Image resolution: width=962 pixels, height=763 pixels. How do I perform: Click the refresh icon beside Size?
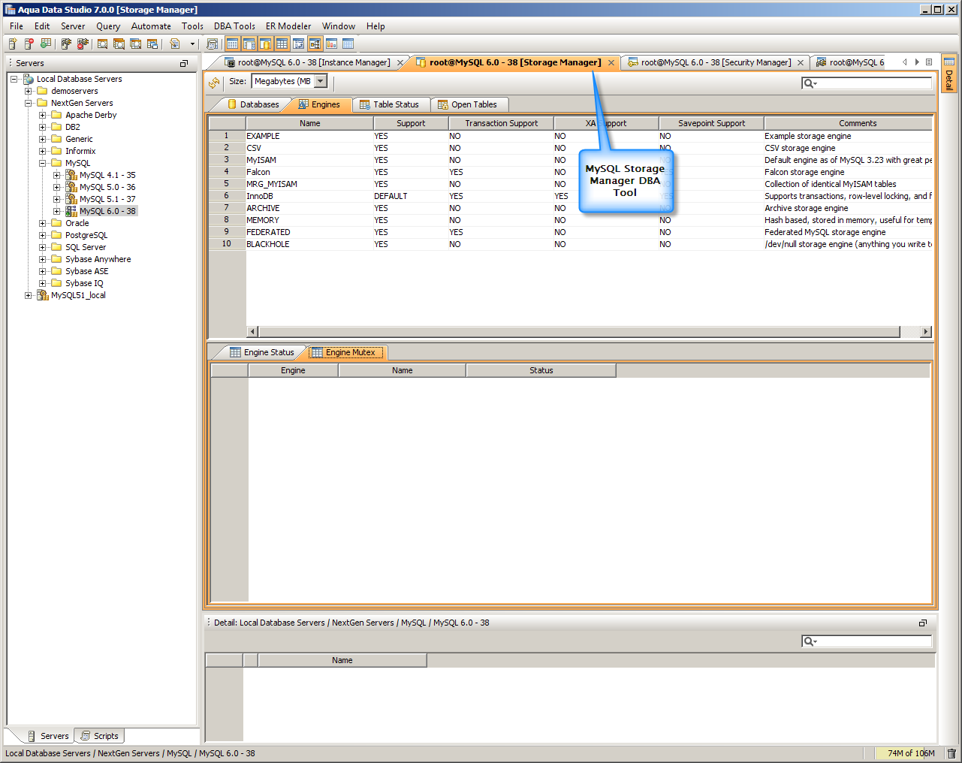[x=214, y=82]
